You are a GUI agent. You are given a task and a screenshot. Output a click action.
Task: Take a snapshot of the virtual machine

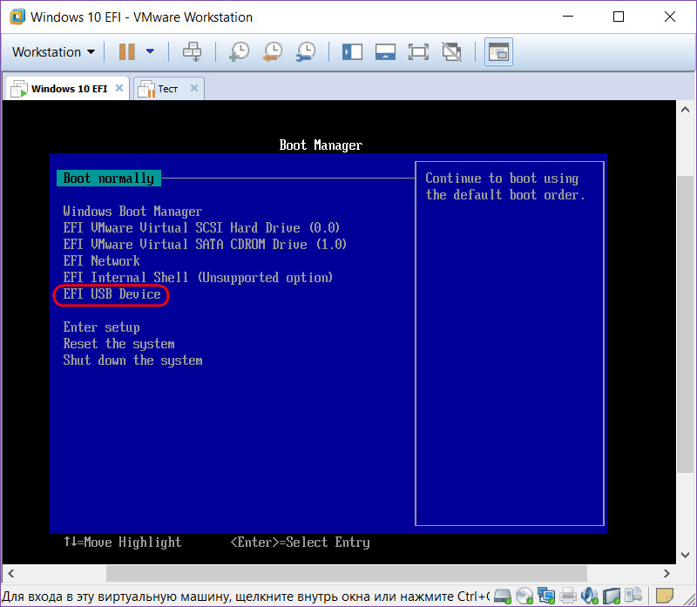239,51
